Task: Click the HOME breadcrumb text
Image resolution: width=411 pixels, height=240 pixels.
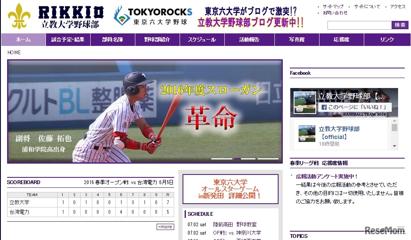Action: pyautogui.click(x=14, y=53)
